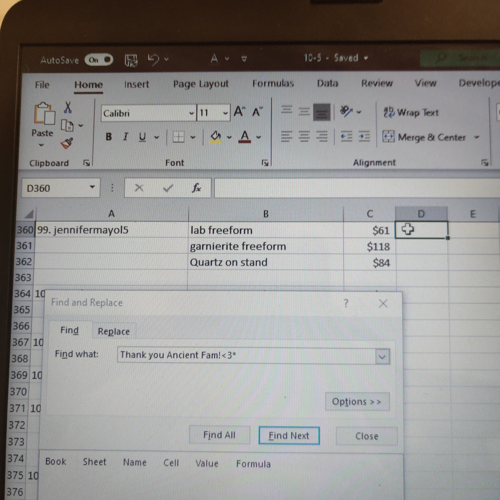
Task: Apply the yellow Fill Color bucket
Action: 216,137
